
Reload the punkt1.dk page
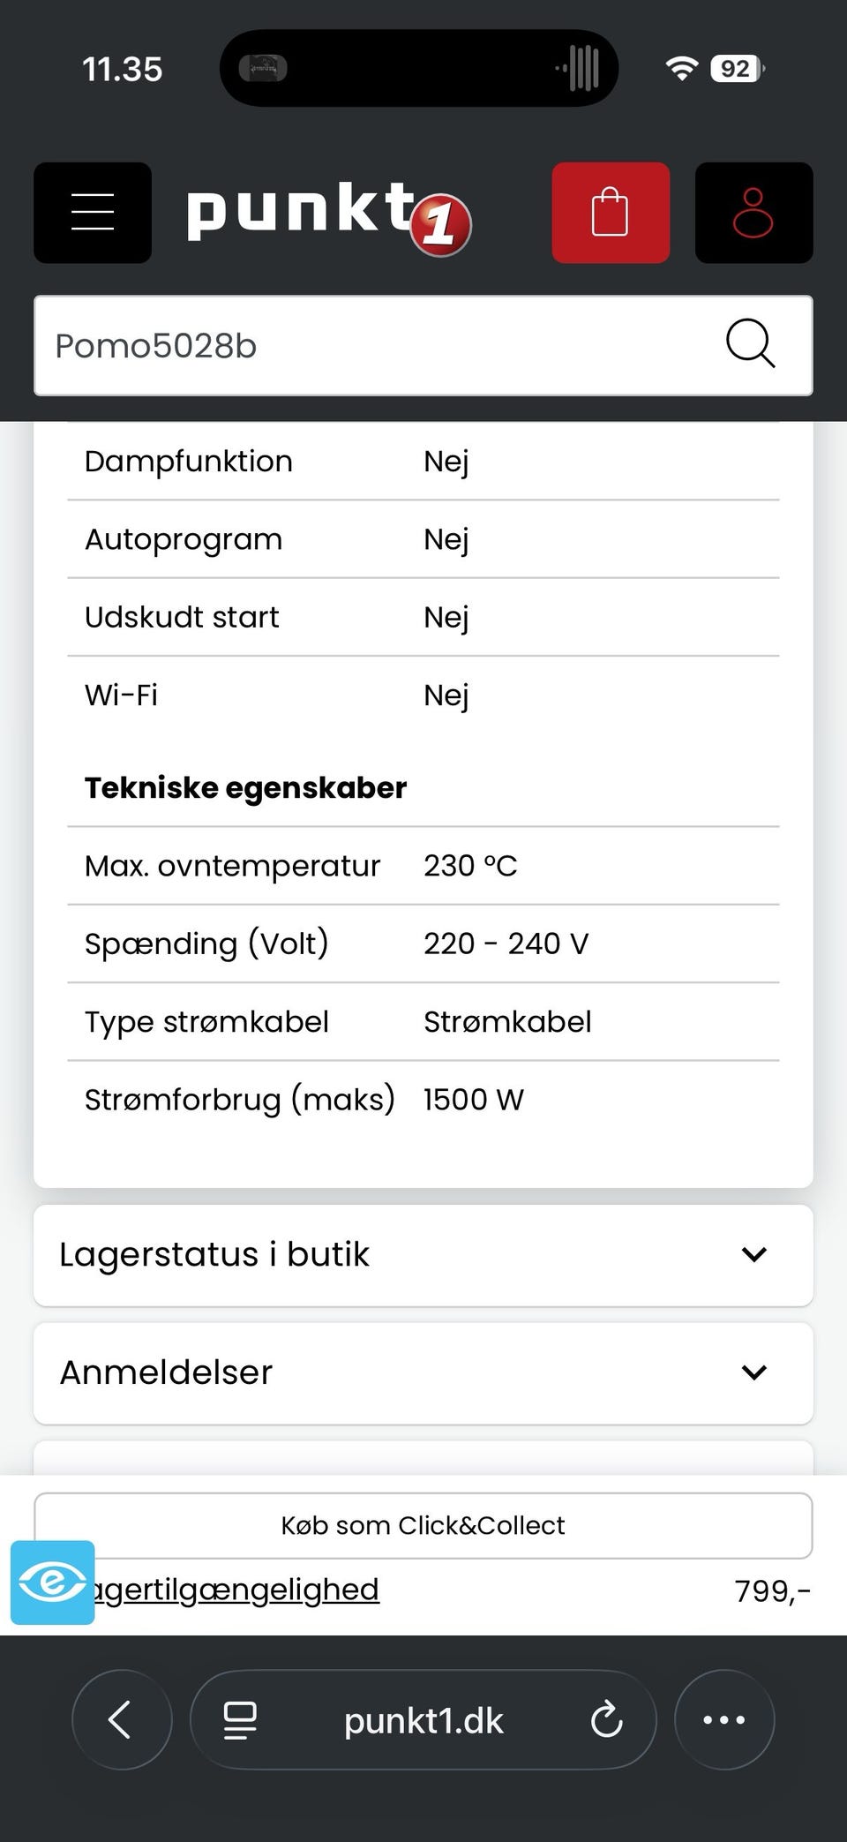606,1720
